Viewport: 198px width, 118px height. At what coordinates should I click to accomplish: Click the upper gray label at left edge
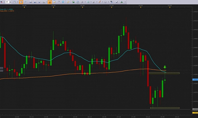(2, 68)
